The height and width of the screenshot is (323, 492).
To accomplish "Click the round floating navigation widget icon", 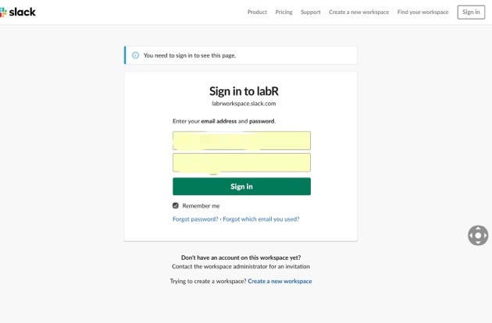I will (x=478, y=235).
